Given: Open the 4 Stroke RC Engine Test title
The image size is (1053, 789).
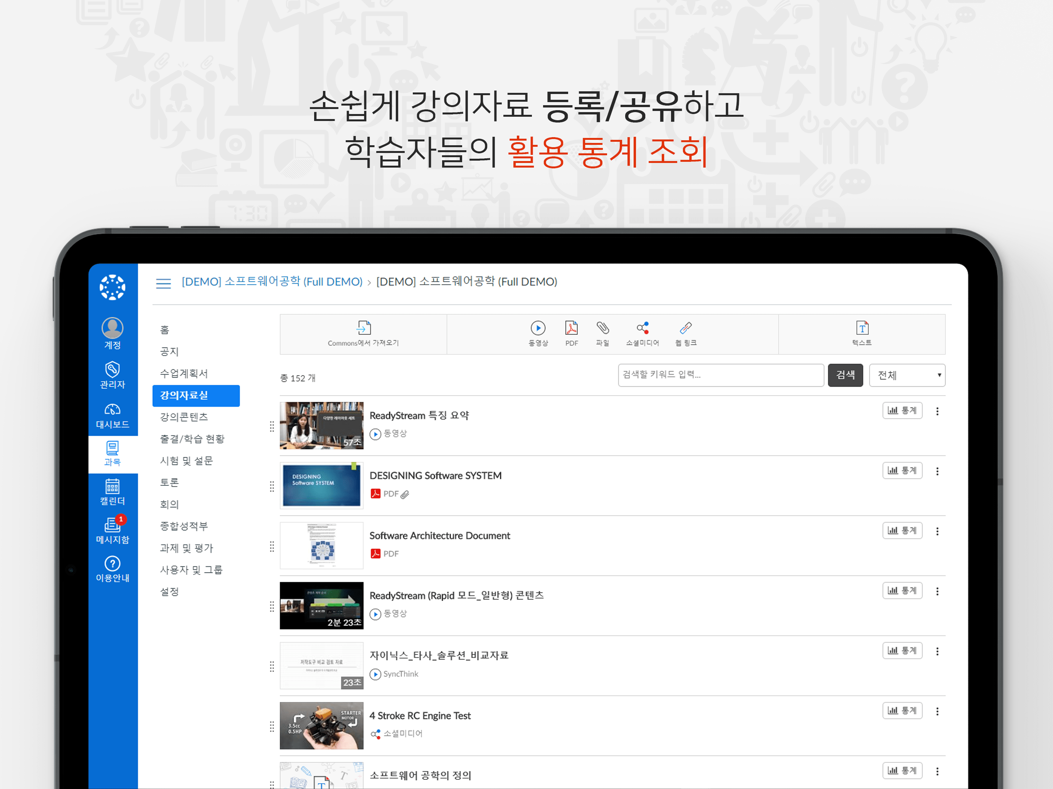Looking at the screenshot, I should coord(420,716).
